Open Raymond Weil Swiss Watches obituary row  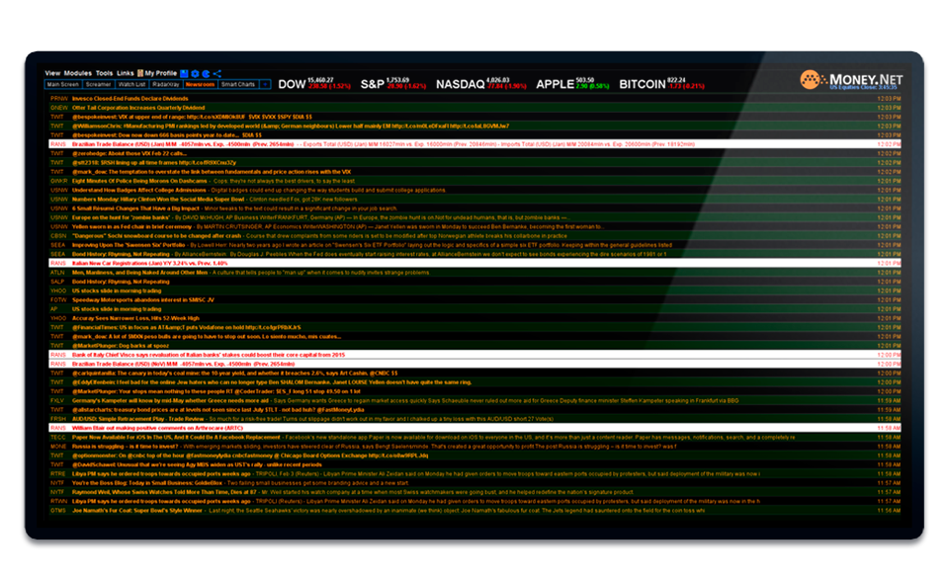coord(475,492)
